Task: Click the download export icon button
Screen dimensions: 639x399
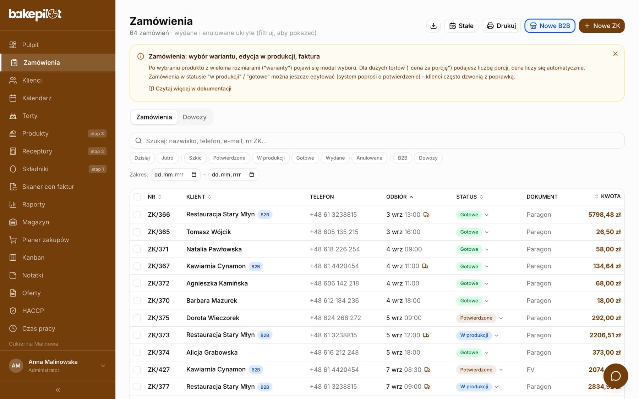Action: pyautogui.click(x=433, y=26)
